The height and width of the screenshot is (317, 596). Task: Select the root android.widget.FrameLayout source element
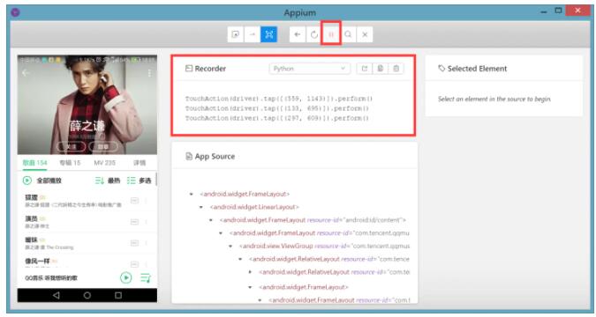coord(245,194)
